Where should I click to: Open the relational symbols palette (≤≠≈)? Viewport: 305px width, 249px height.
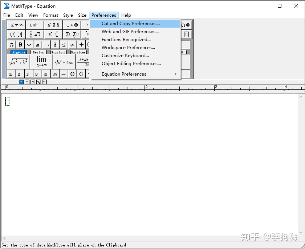pyautogui.click(x=16, y=25)
